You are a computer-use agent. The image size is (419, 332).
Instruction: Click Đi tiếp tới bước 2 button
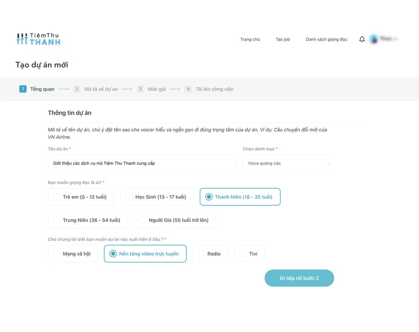coord(299,278)
